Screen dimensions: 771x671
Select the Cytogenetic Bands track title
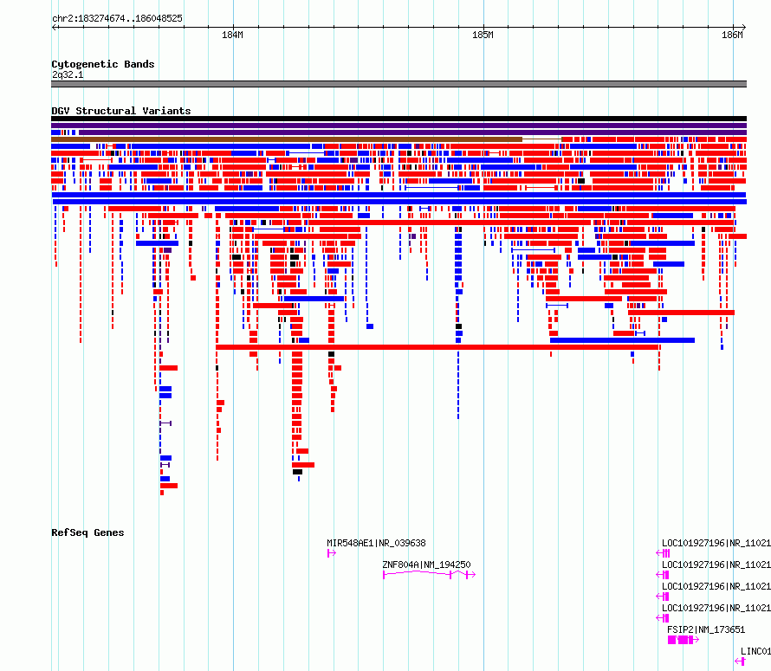(103, 64)
